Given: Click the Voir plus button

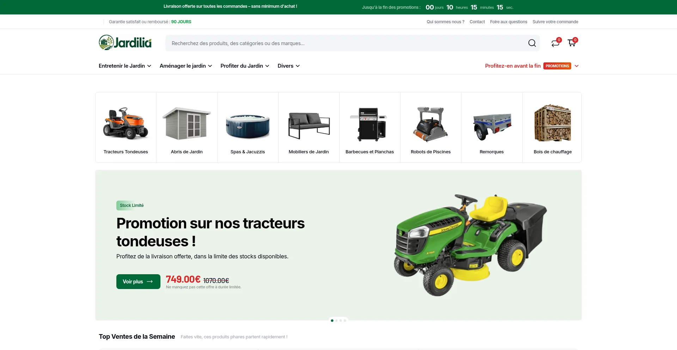Looking at the screenshot, I should [x=138, y=282].
